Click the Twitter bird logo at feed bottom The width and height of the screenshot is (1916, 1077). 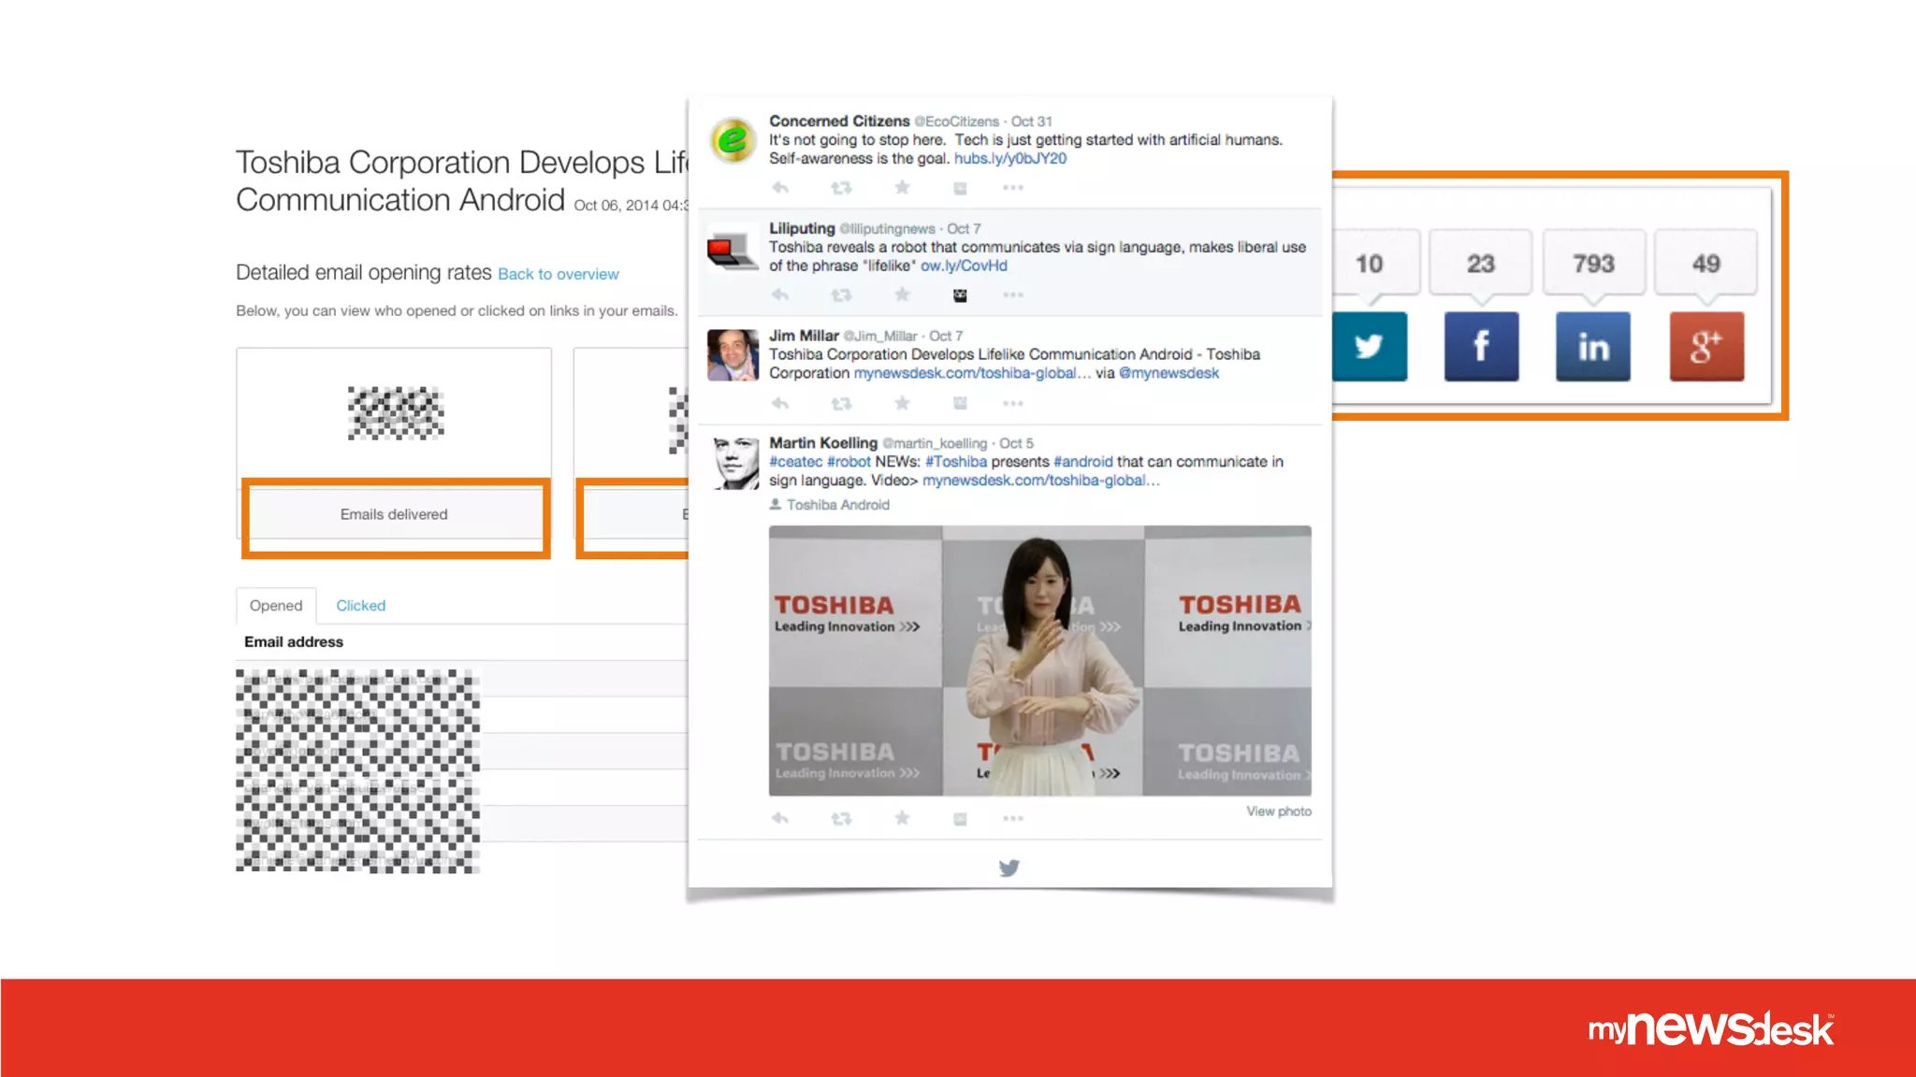[1009, 868]
